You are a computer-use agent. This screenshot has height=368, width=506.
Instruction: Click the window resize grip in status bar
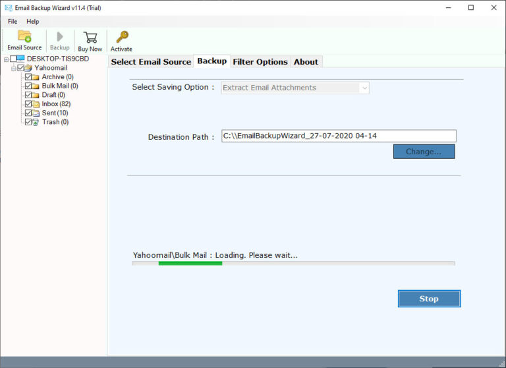[502, 364]
